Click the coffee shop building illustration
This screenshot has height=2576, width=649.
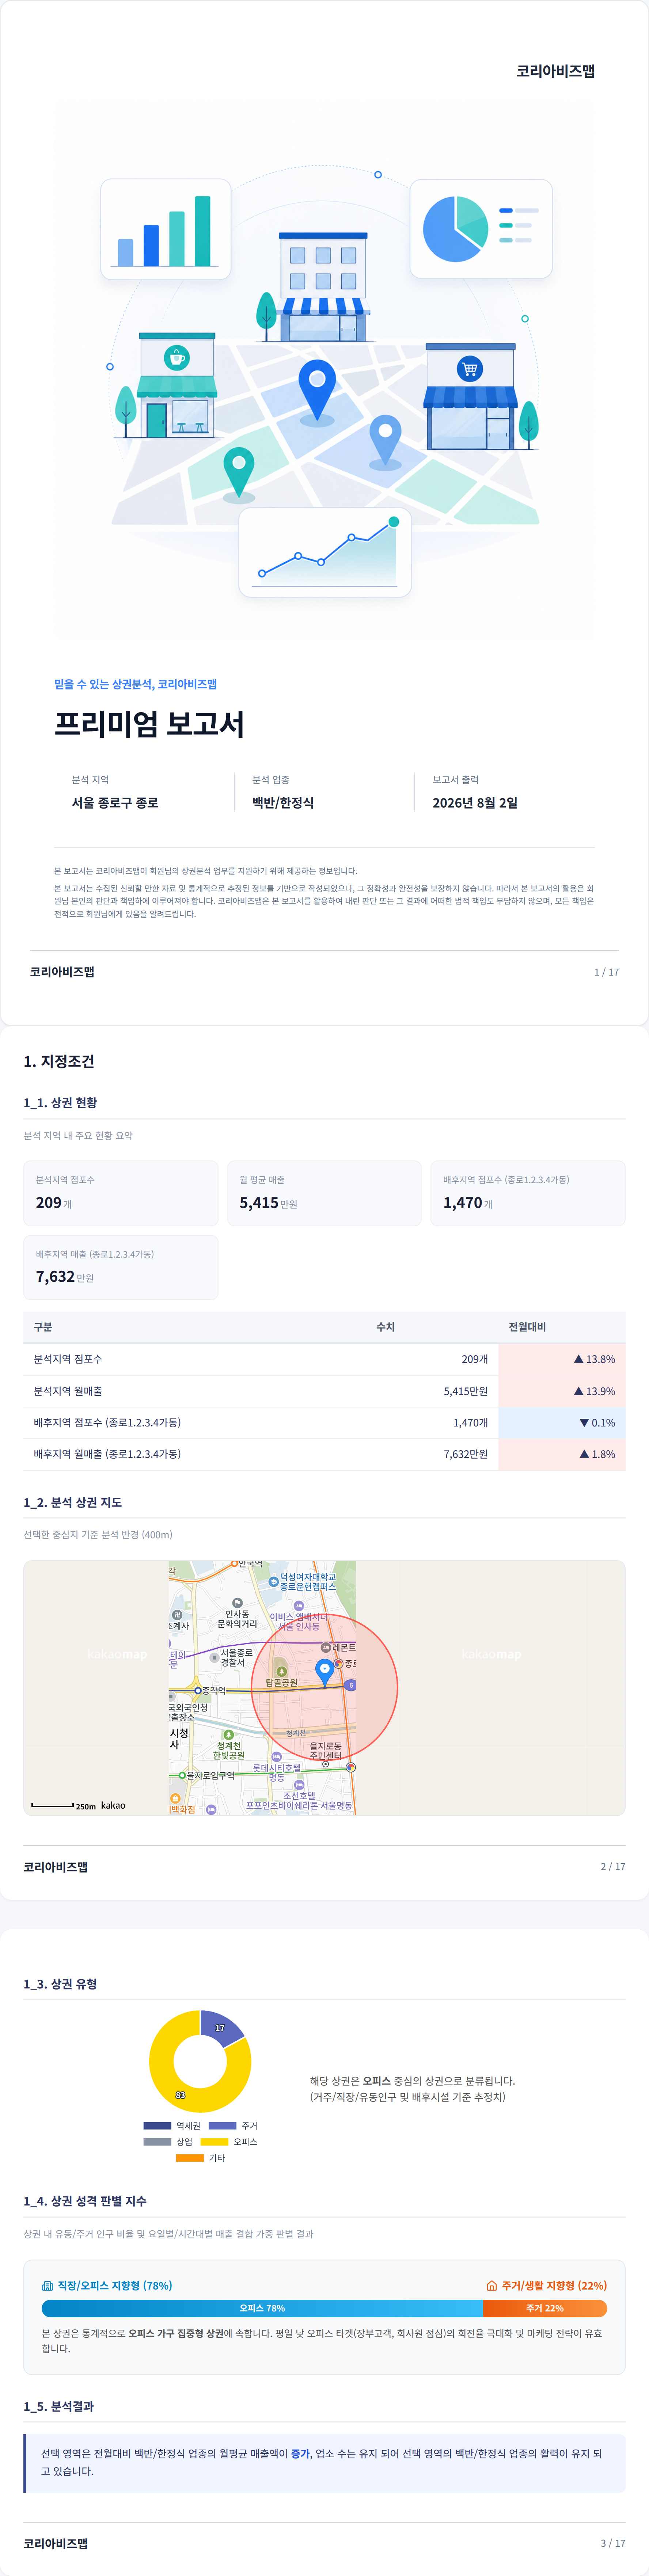[x=176, y=385]
